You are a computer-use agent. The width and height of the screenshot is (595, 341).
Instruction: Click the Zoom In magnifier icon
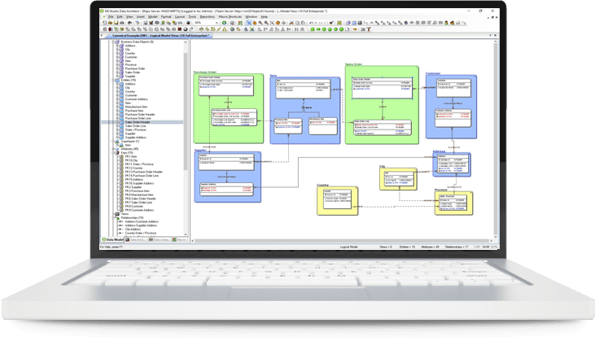coord(260,23)
